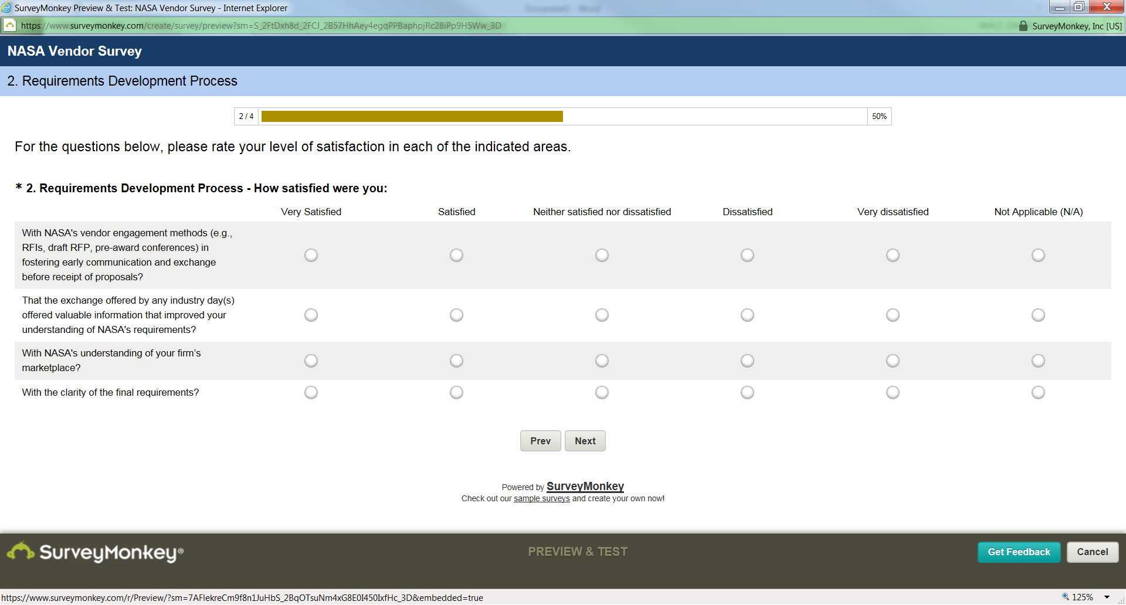Select Dissatisfied for firm's marketplace understanding
The height and width of the screenshot is (605, 1126).
747,361
